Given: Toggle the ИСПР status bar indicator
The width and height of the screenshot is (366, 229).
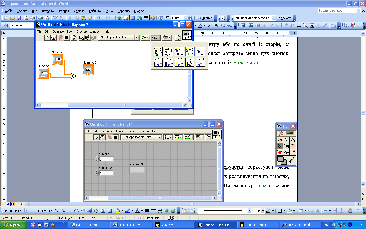Looking at the screenshot, I should click(121, 218).
